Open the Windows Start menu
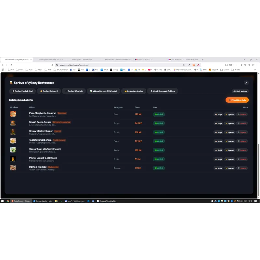 coord(2,201)
